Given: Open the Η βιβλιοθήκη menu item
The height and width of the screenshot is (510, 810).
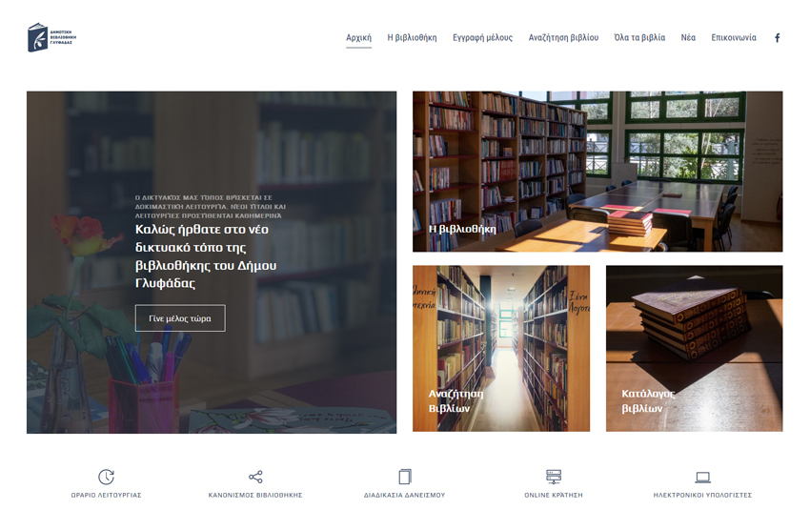Looking at the screenshot, I should click(413, 38).
